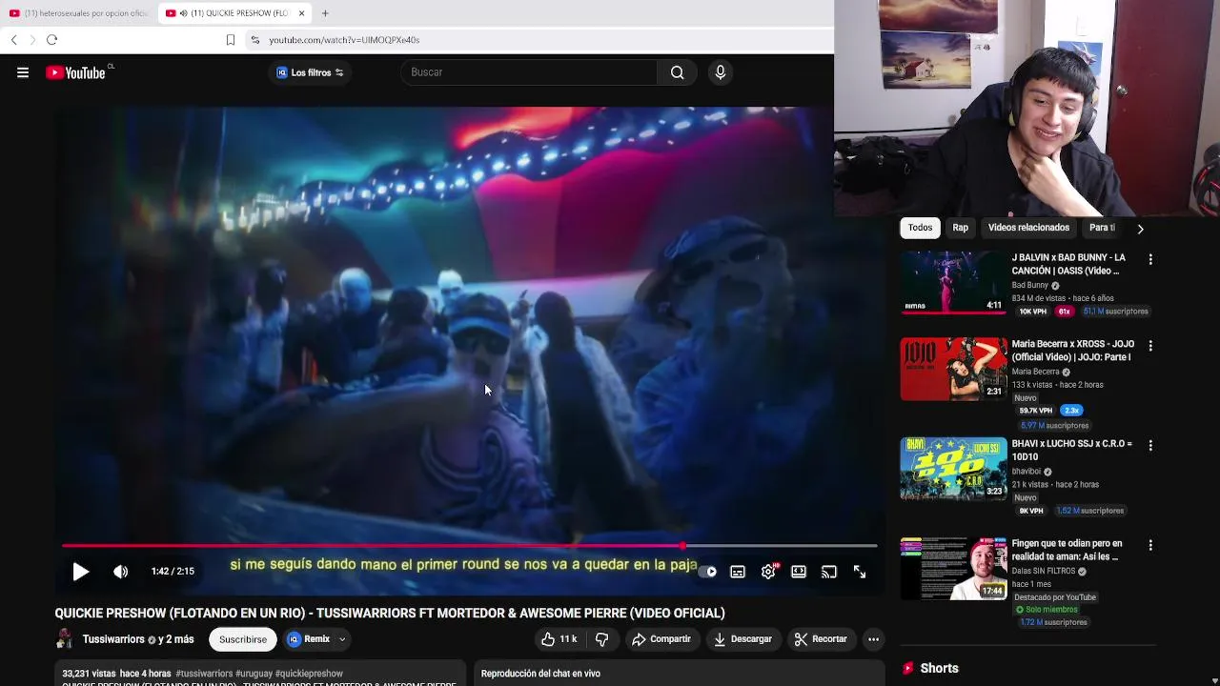Switch to heterosexuales por opcion tab
The height and width of the screenshot is (686, 1220).
pos(78,13)
